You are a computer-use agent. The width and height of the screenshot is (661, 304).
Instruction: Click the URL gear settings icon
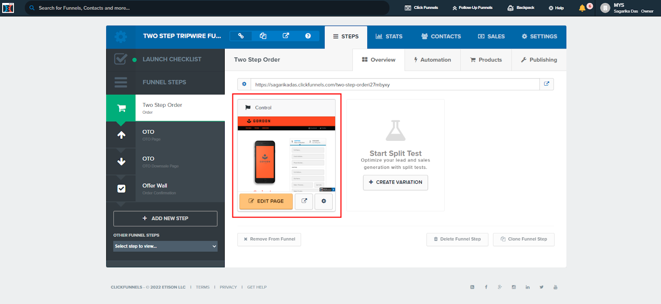pos(244,84)
